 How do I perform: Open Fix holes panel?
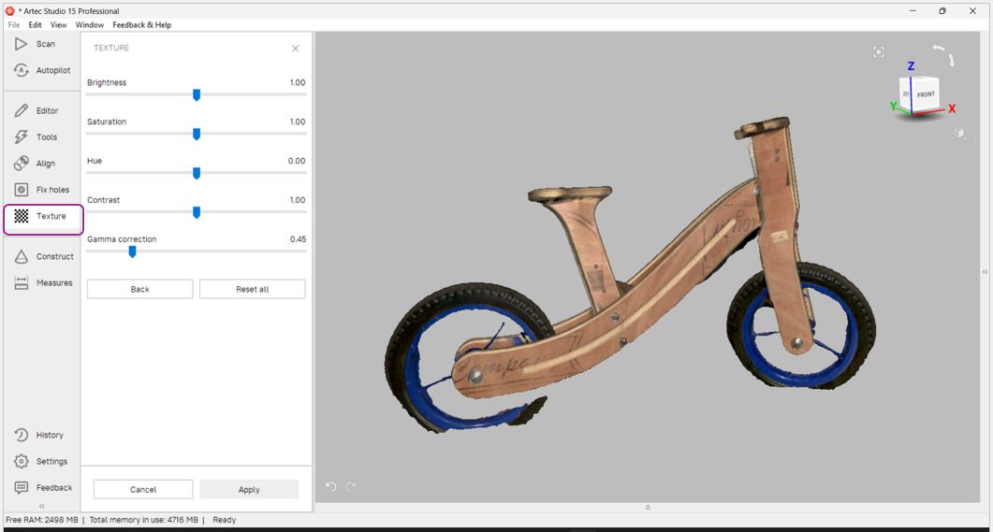click(x=42, y=190)
